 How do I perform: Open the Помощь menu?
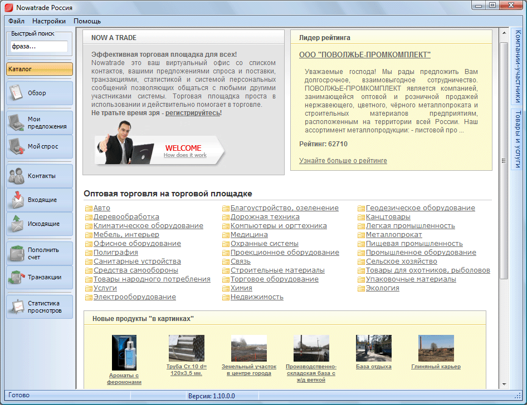click(87, 21)
